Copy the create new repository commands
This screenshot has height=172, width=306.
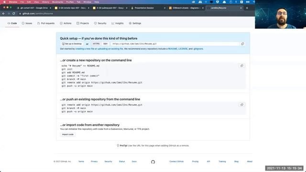[242, 66]
